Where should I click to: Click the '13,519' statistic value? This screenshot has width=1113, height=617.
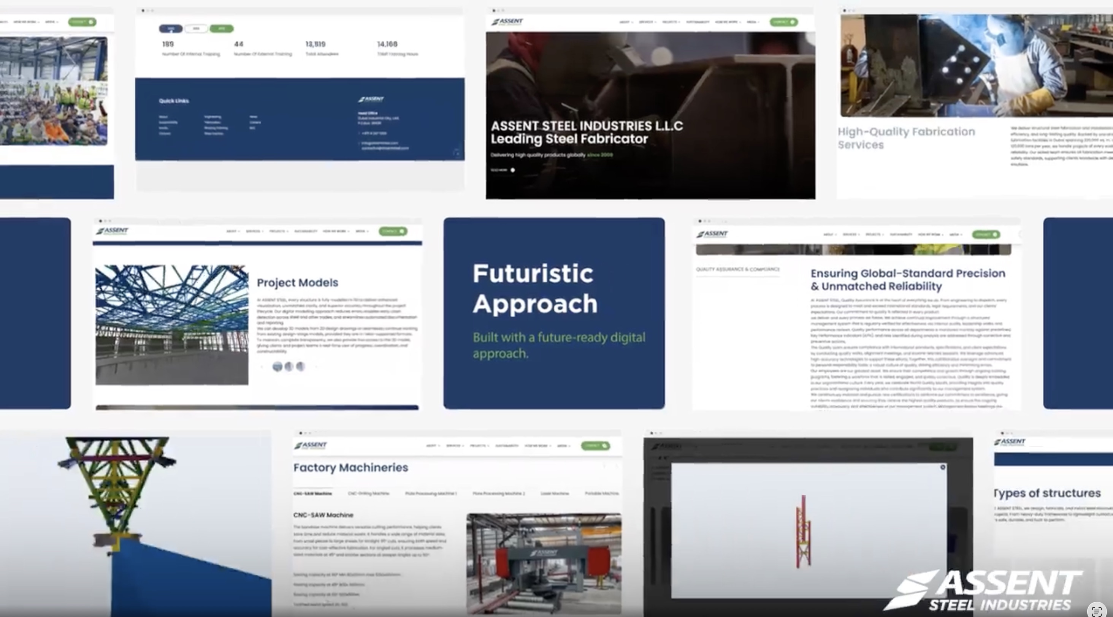(x=316, y=44)
